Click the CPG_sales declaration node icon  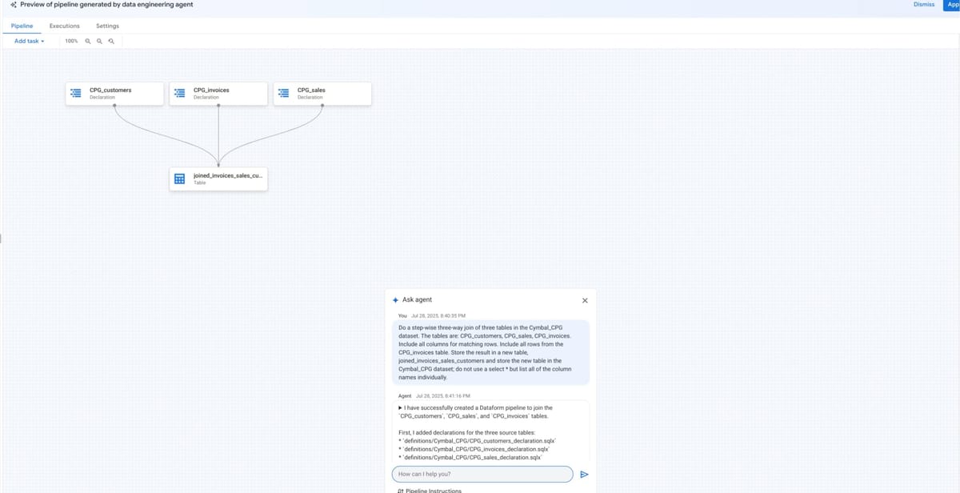(x=283, y=94)
